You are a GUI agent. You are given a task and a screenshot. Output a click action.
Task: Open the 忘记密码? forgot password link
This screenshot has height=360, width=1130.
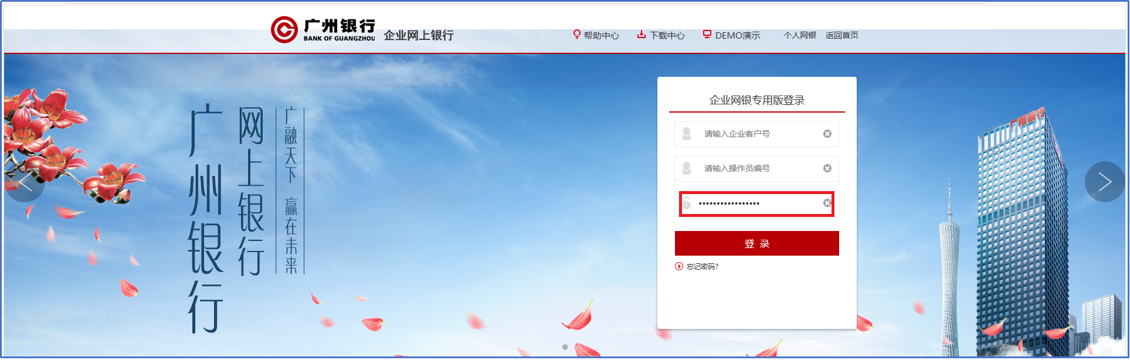pyautogui.click(x=702, y=266)
